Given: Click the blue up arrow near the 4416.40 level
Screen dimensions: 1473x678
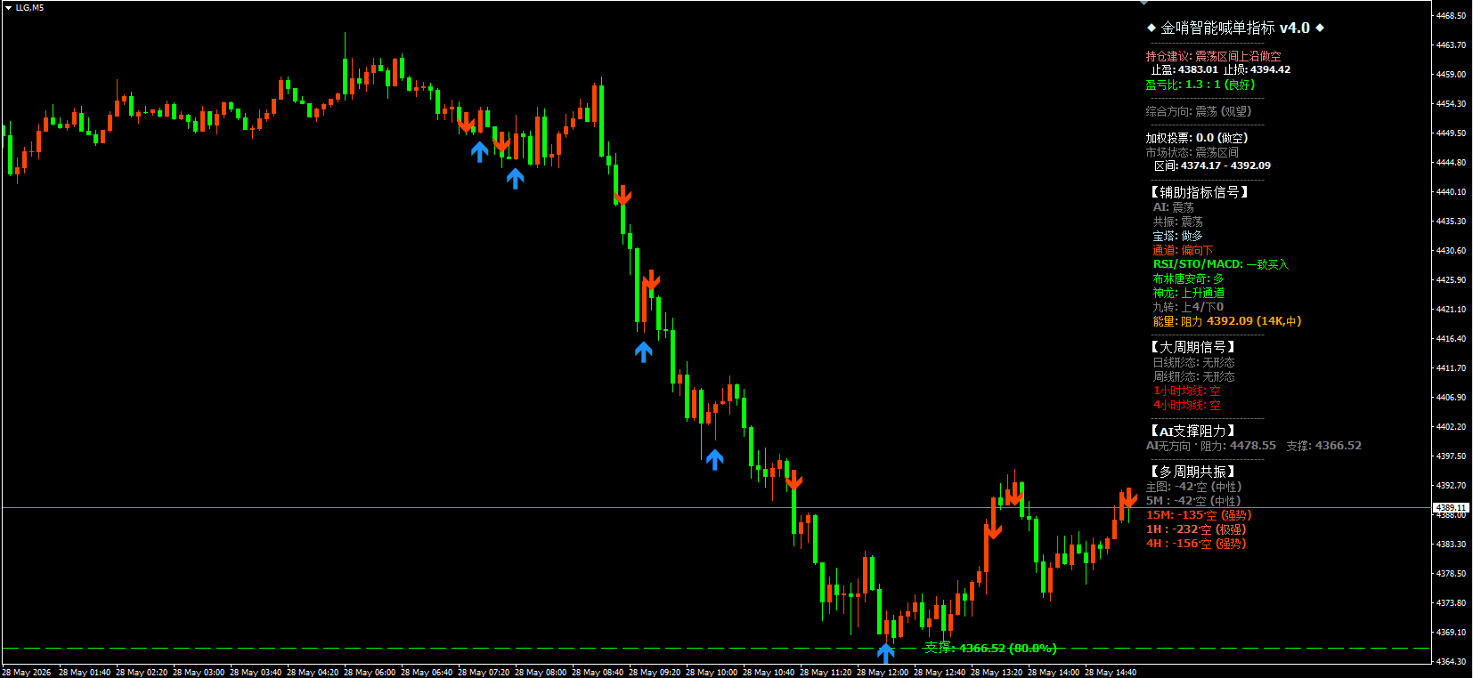Looking at the screenshot, I should tap(644, 352).
